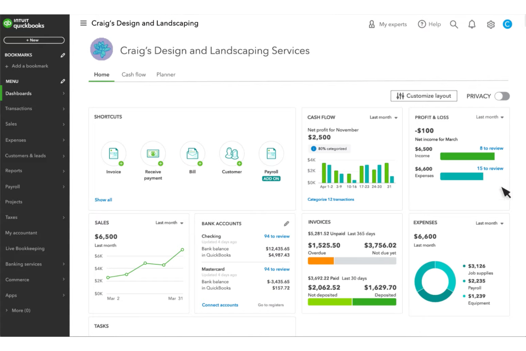Open the Planner tab
This screenshot has height=351, width=526.
166,74
